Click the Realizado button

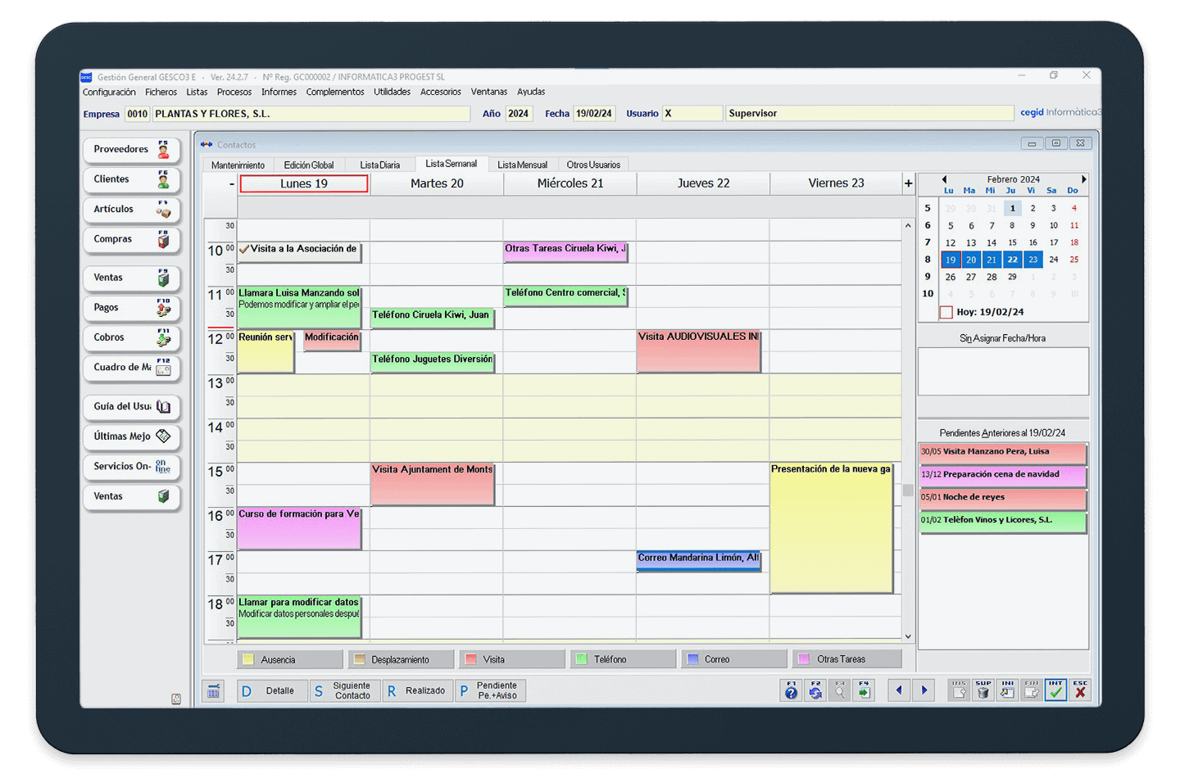416,691
